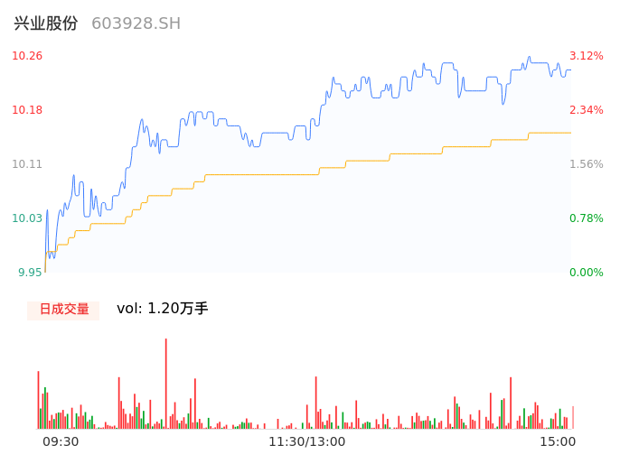Click the 1.56% percentage label
Viewport: 620px width, 473px height.
point(587,164)
